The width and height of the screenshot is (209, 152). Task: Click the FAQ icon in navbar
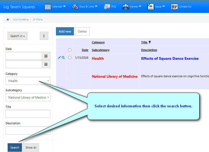coord(107,7)
